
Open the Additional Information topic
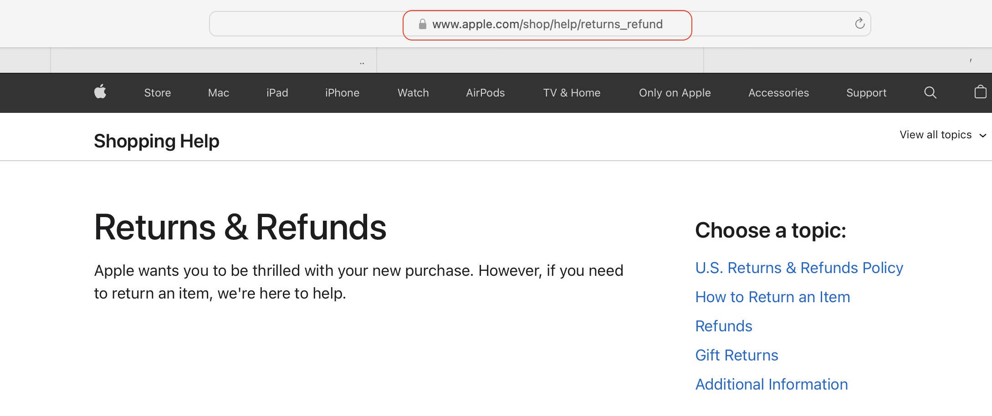click(x=772, y=384)
